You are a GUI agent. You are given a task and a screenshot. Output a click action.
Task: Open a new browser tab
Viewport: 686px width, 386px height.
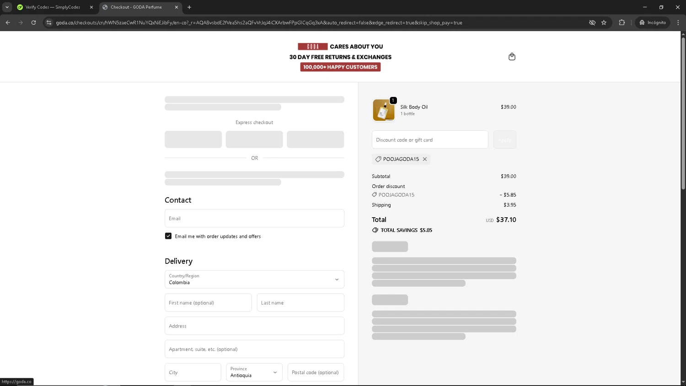[189, 7]
